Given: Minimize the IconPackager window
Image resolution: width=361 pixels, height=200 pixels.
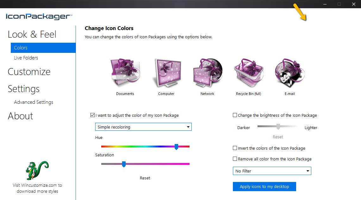Looking at the screenshot, I should click(325, 4).
